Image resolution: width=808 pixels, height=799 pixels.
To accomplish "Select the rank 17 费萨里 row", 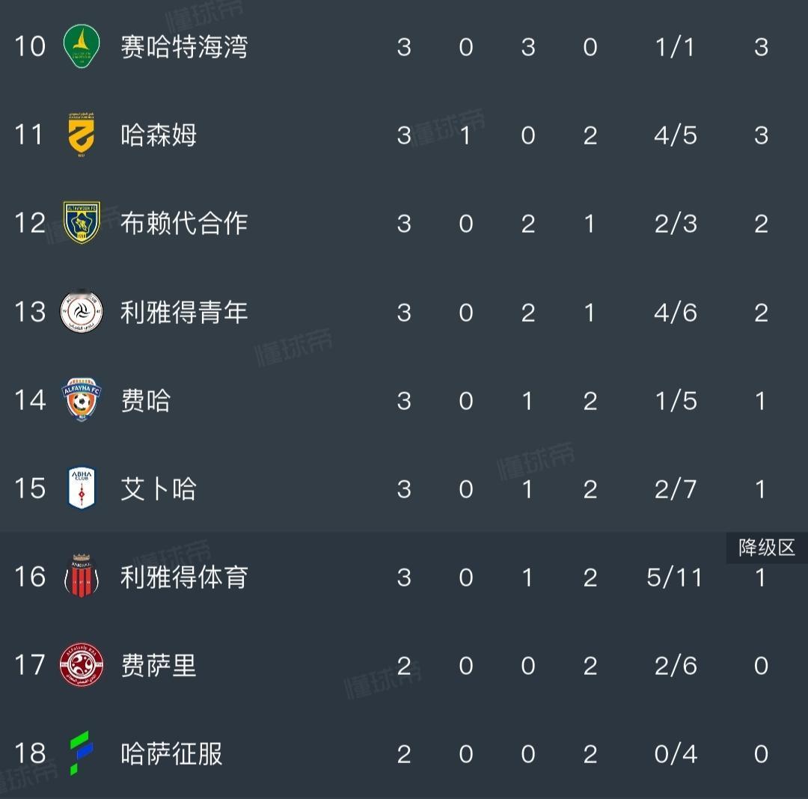I will [404, 664].
